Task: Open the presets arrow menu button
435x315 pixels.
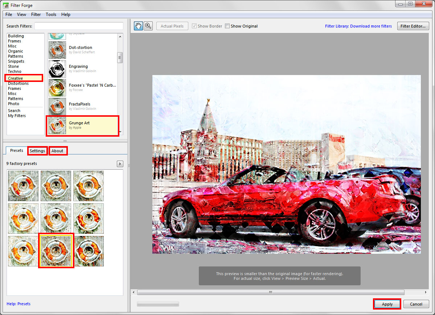Action: click(120, 164)
